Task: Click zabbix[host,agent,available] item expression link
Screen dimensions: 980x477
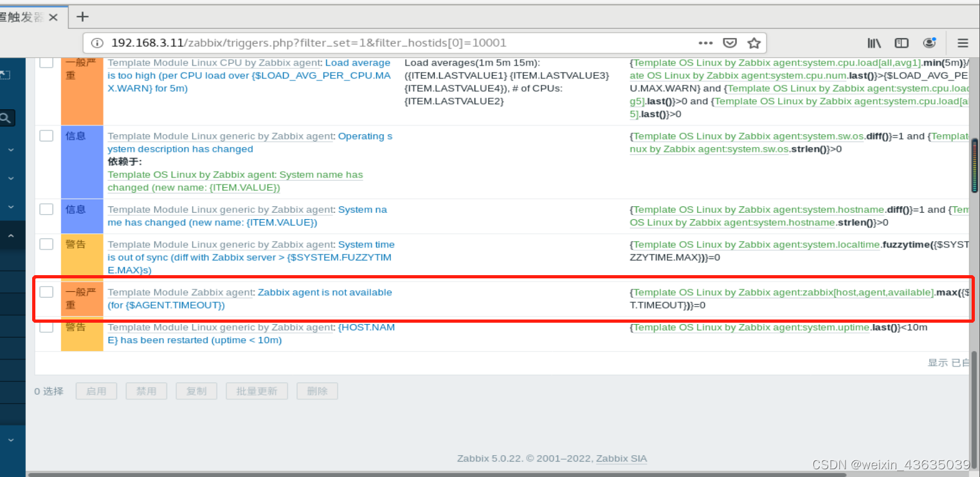Action: coord(783,292)
